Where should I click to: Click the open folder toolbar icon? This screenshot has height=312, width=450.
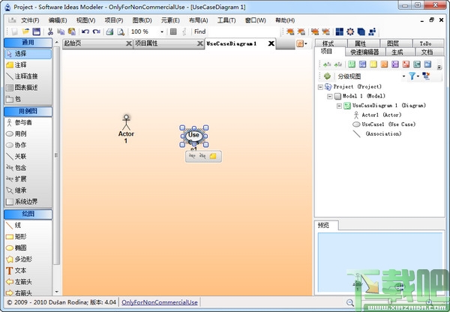point(25,31)
